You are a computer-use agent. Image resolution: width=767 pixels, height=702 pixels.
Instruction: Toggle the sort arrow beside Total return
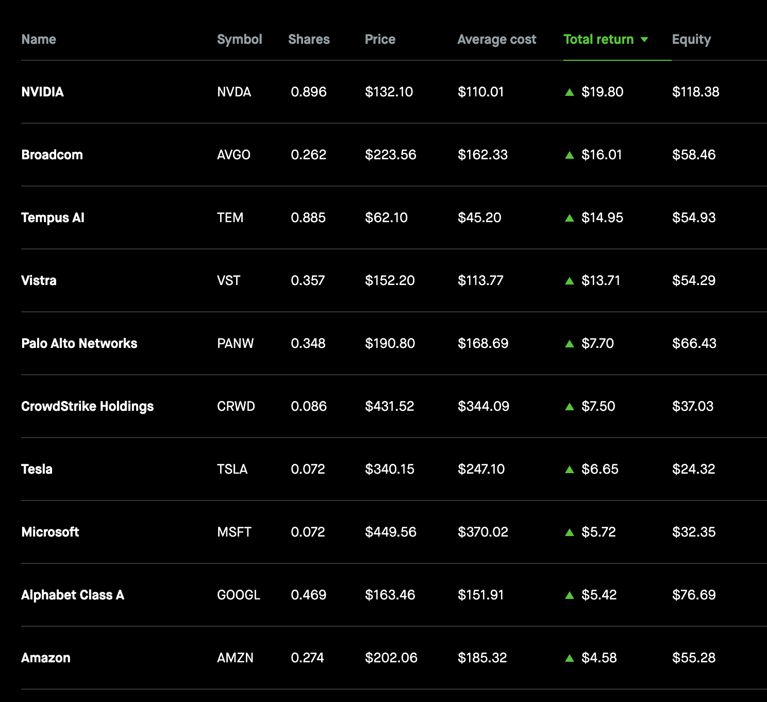[x=644, y=40]
